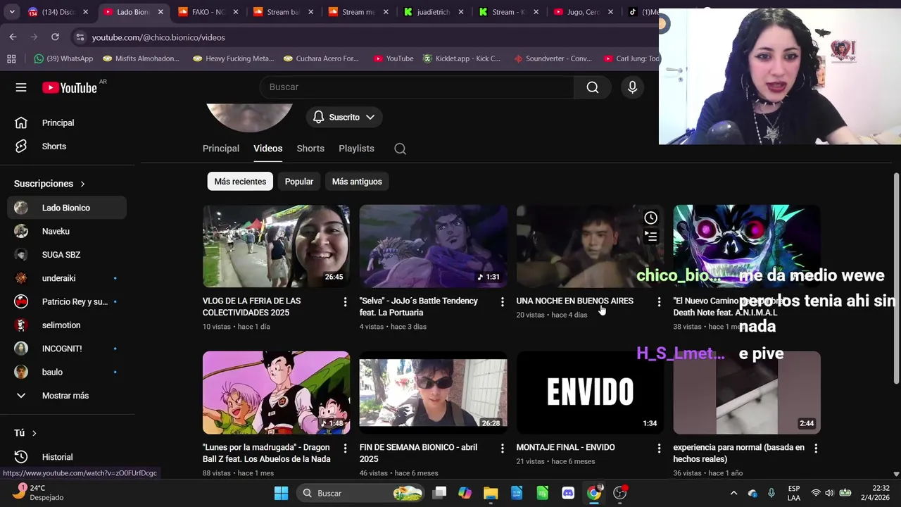
Task: Open options menu for UNA NOCHE EN BUENOS AIRES
Action: tap(659, 301)
